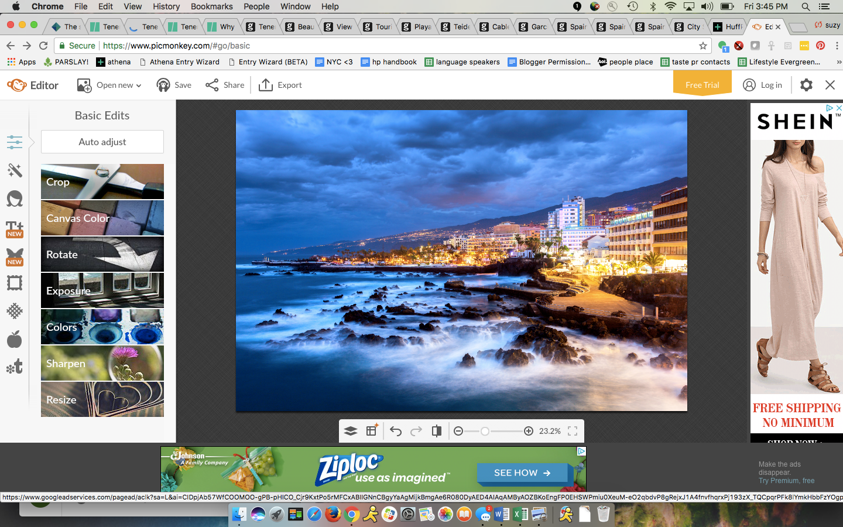Open the Textures icon in sidebar
843x527 pixels.
[15, 311]
